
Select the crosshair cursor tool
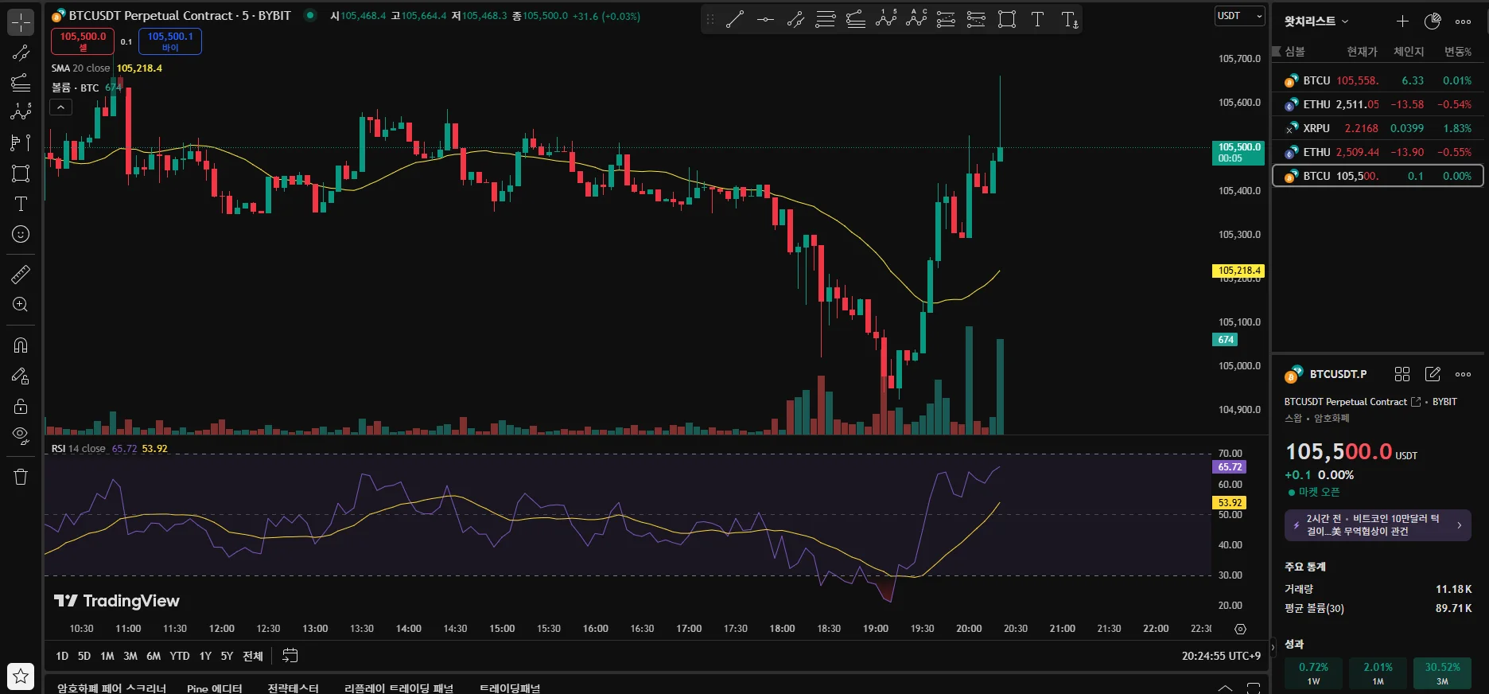pyautogui.click(x=21, y=21)
